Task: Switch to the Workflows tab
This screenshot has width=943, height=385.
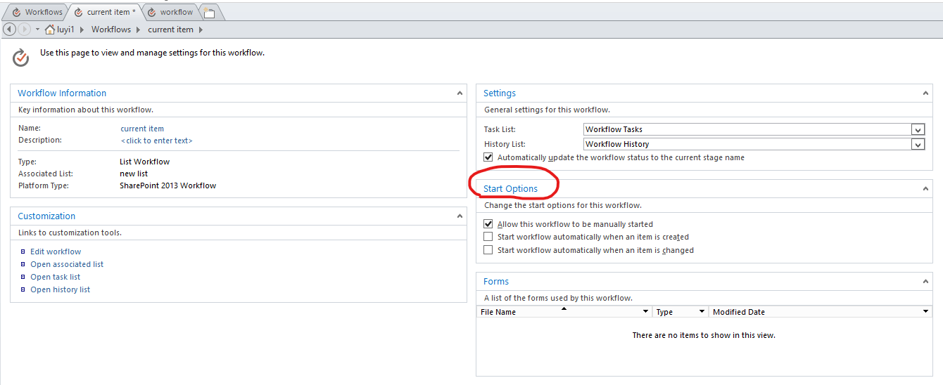Action: 37,12
